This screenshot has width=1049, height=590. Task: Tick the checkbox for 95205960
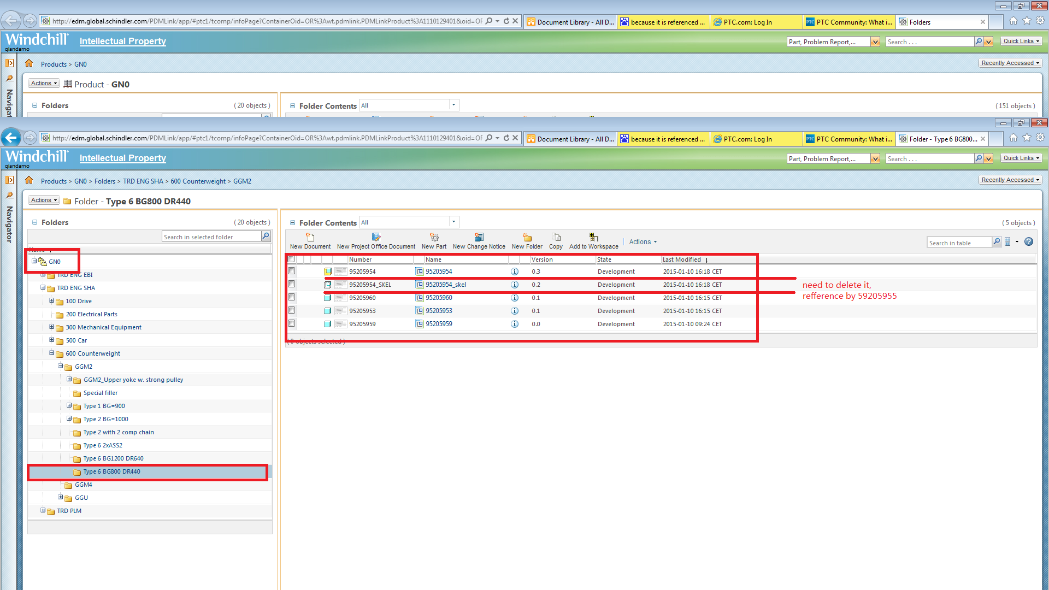point(292,297)
